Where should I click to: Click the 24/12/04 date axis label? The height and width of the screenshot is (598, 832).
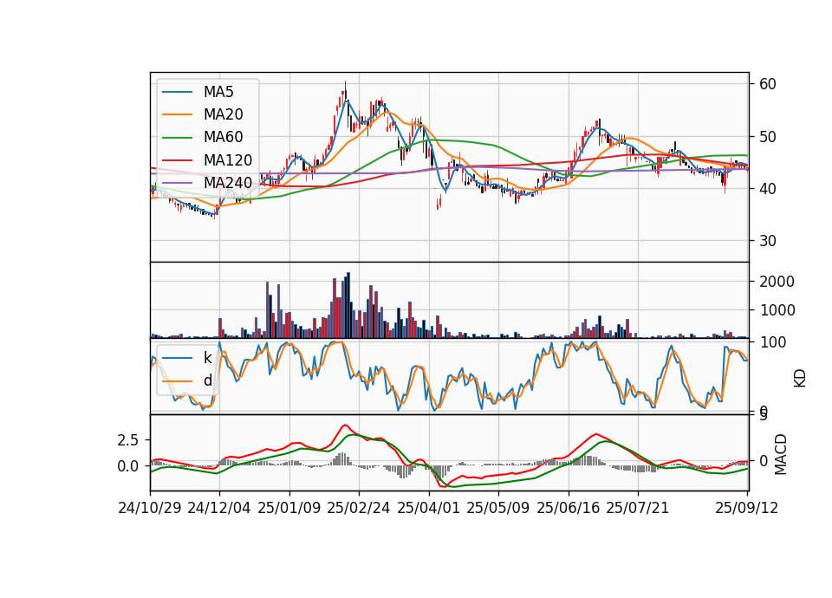(x=219, y=508)
